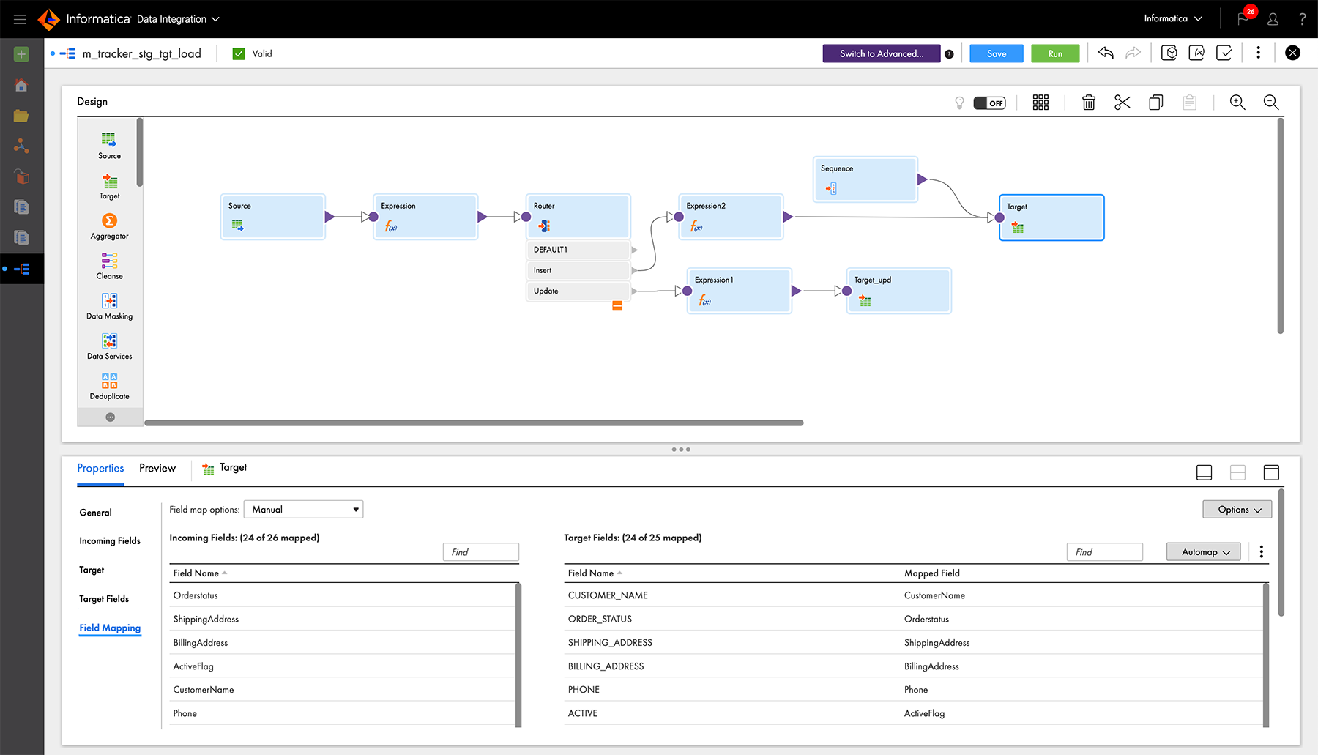Image resolution: width=1318 pixels, height=755 pixels.
Task: Click the Save button
Action: (x=996, y=53)
